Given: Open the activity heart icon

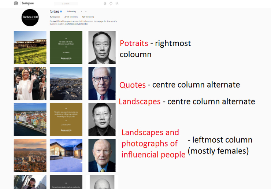Looking at the screenshot, I should tap(111, 3).
